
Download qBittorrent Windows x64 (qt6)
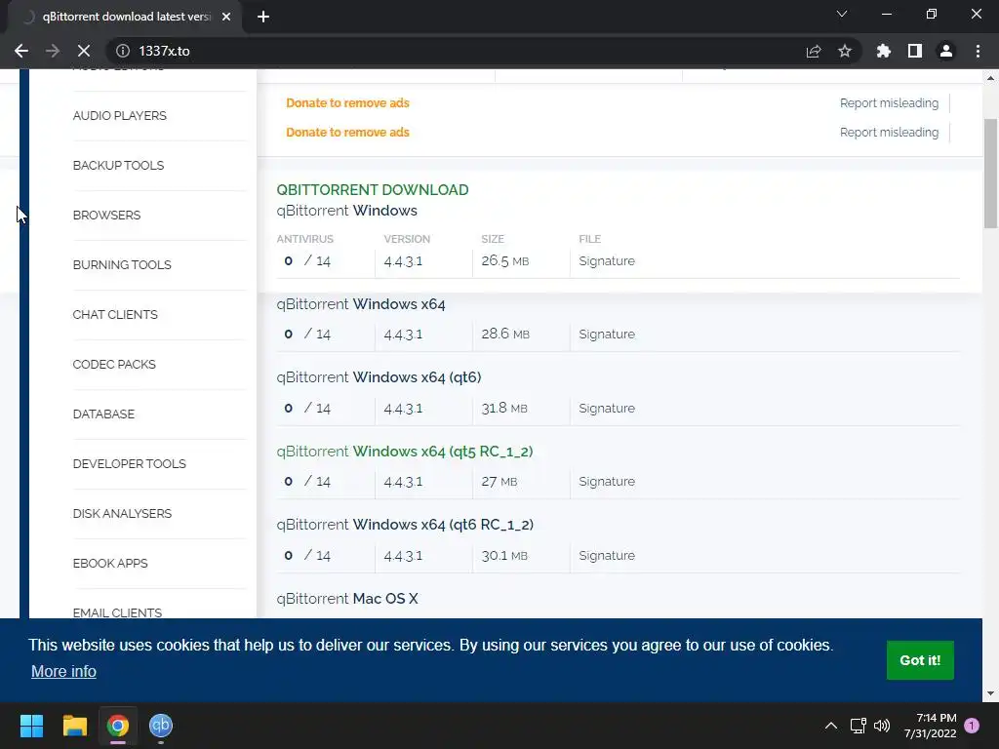pos(379,377)
